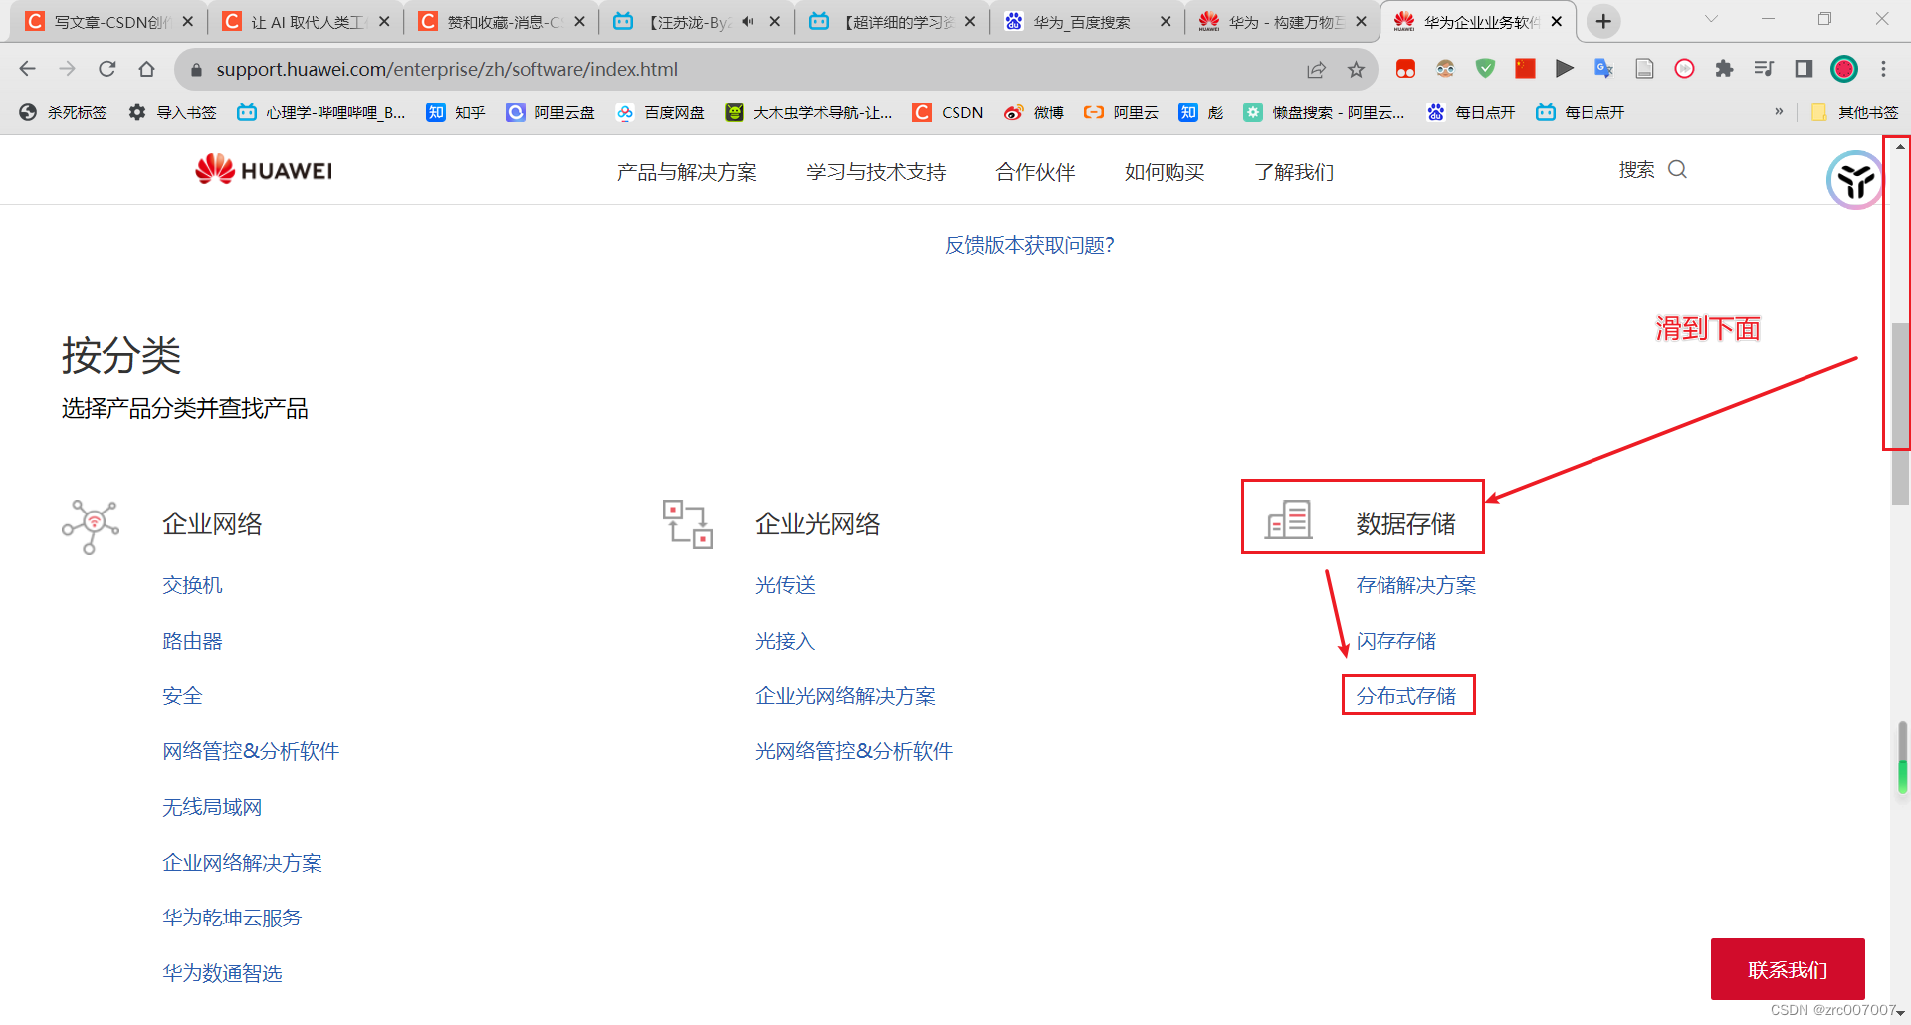
Task: Click the scrollbar up arrow
Action: point(1900,146)
